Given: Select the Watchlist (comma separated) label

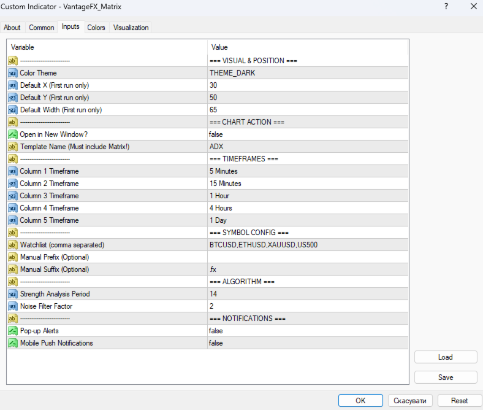Looking at the screenshot, I should pos(63,245).
